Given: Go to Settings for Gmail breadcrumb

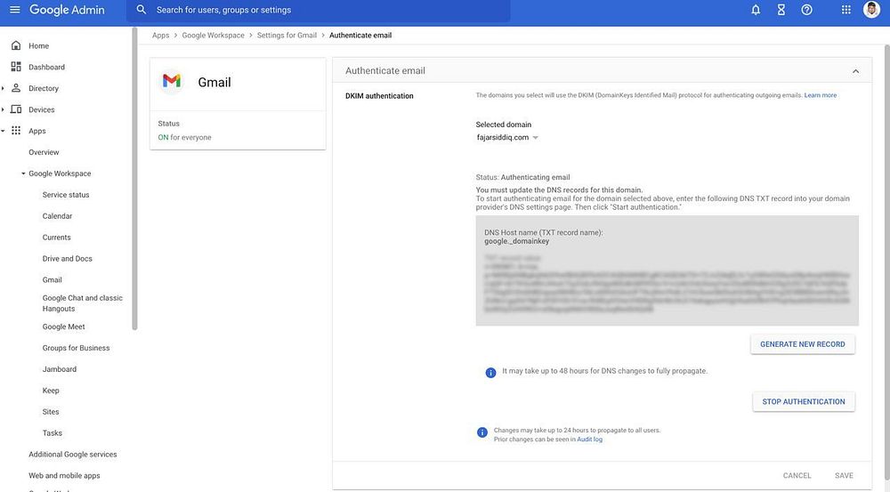Looking at the screenshot, I should click(x=287, y=36).
